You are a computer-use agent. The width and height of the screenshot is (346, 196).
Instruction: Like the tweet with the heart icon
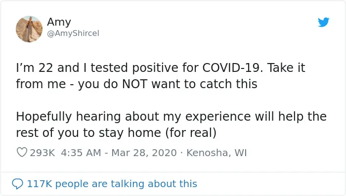(x=22, y=152)
